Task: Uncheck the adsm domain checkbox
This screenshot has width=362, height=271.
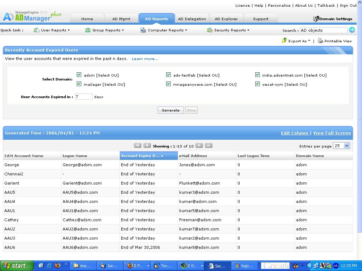Action: pyautogui.click(x=79, y=75)
